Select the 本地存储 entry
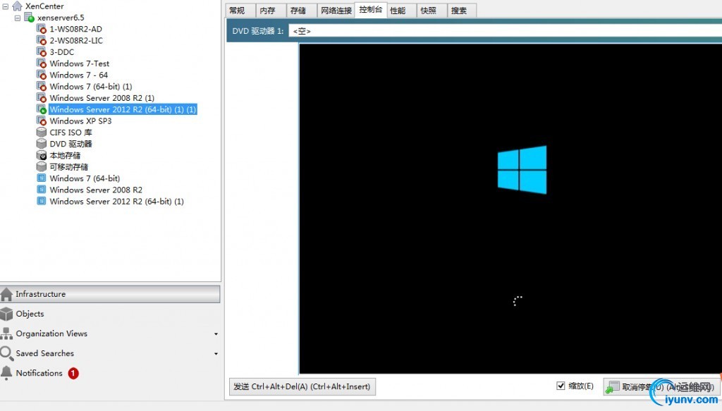The height and width of the screenshot is (411, 722). pyautogui.click(x=65, y=155)
